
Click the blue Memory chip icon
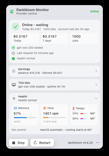(15, 108)
